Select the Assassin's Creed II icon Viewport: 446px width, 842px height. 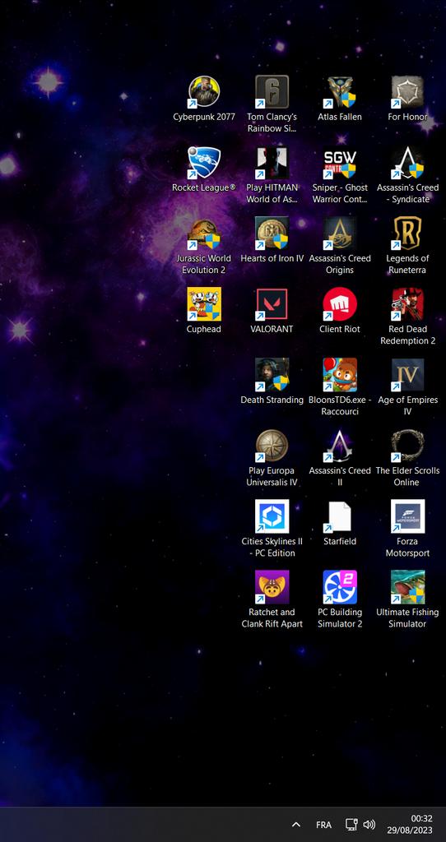click(340, 446)
